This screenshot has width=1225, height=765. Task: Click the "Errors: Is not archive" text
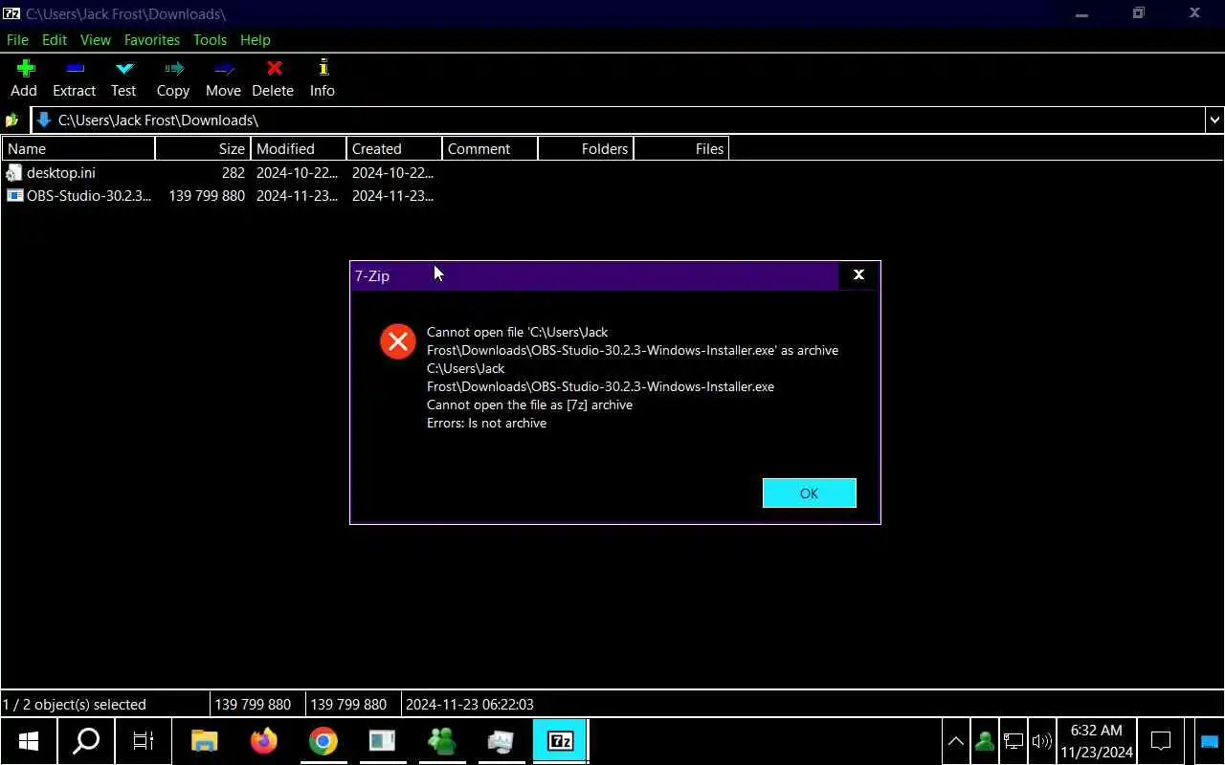pyautogui.click(x=487, y=424)
